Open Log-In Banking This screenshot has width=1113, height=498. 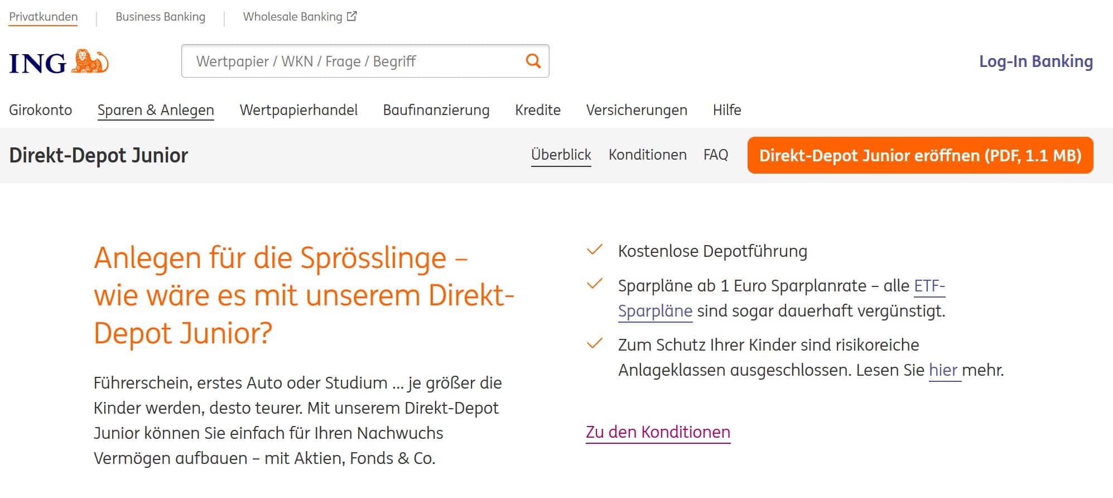[1036, 61]
